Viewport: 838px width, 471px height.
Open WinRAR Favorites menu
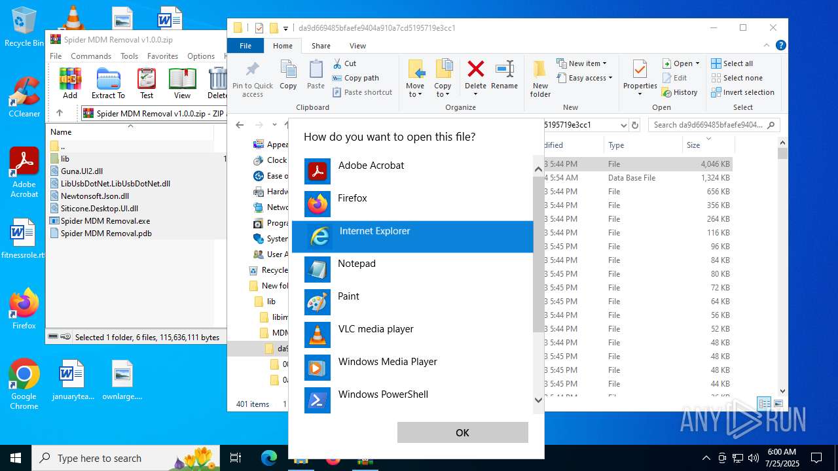point(162,56)
